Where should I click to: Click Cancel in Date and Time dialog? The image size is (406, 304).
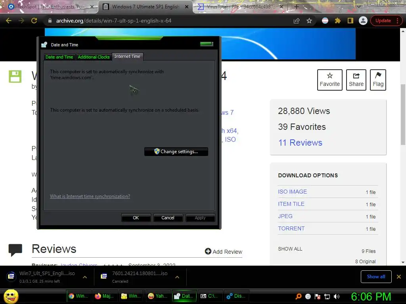point(168,218)
